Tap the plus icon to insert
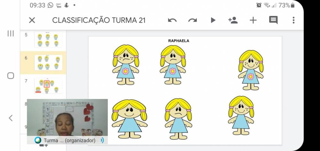 (253, 20)
